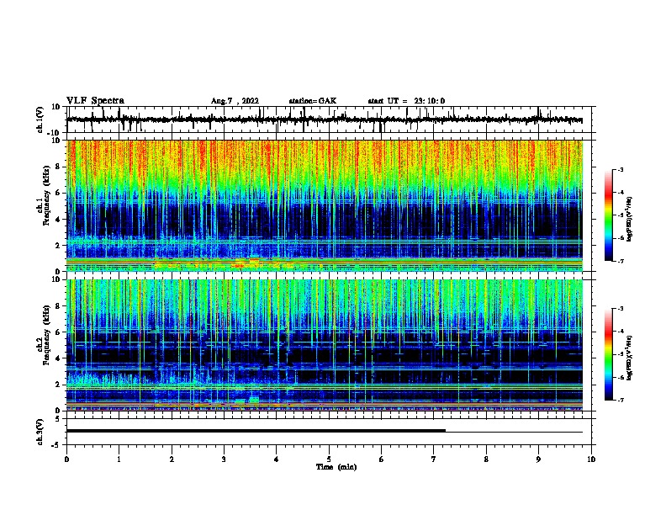
Task: Click the 8 kHz tick on ch.1 spectrogram
Action: pyautogui.click(x=58, y=167)
